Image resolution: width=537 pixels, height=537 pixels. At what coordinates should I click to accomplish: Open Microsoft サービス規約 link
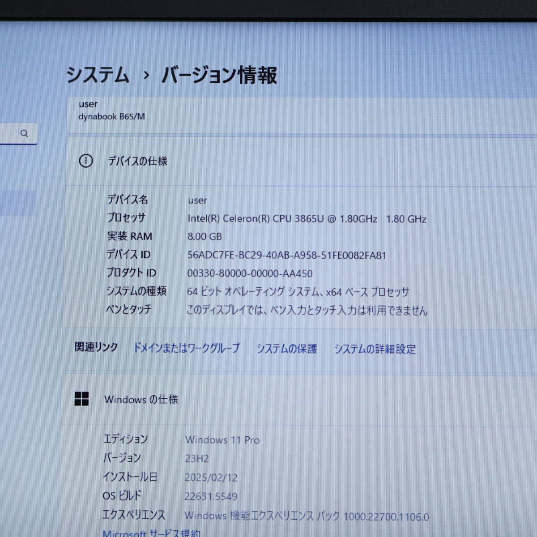click(151, 533)
